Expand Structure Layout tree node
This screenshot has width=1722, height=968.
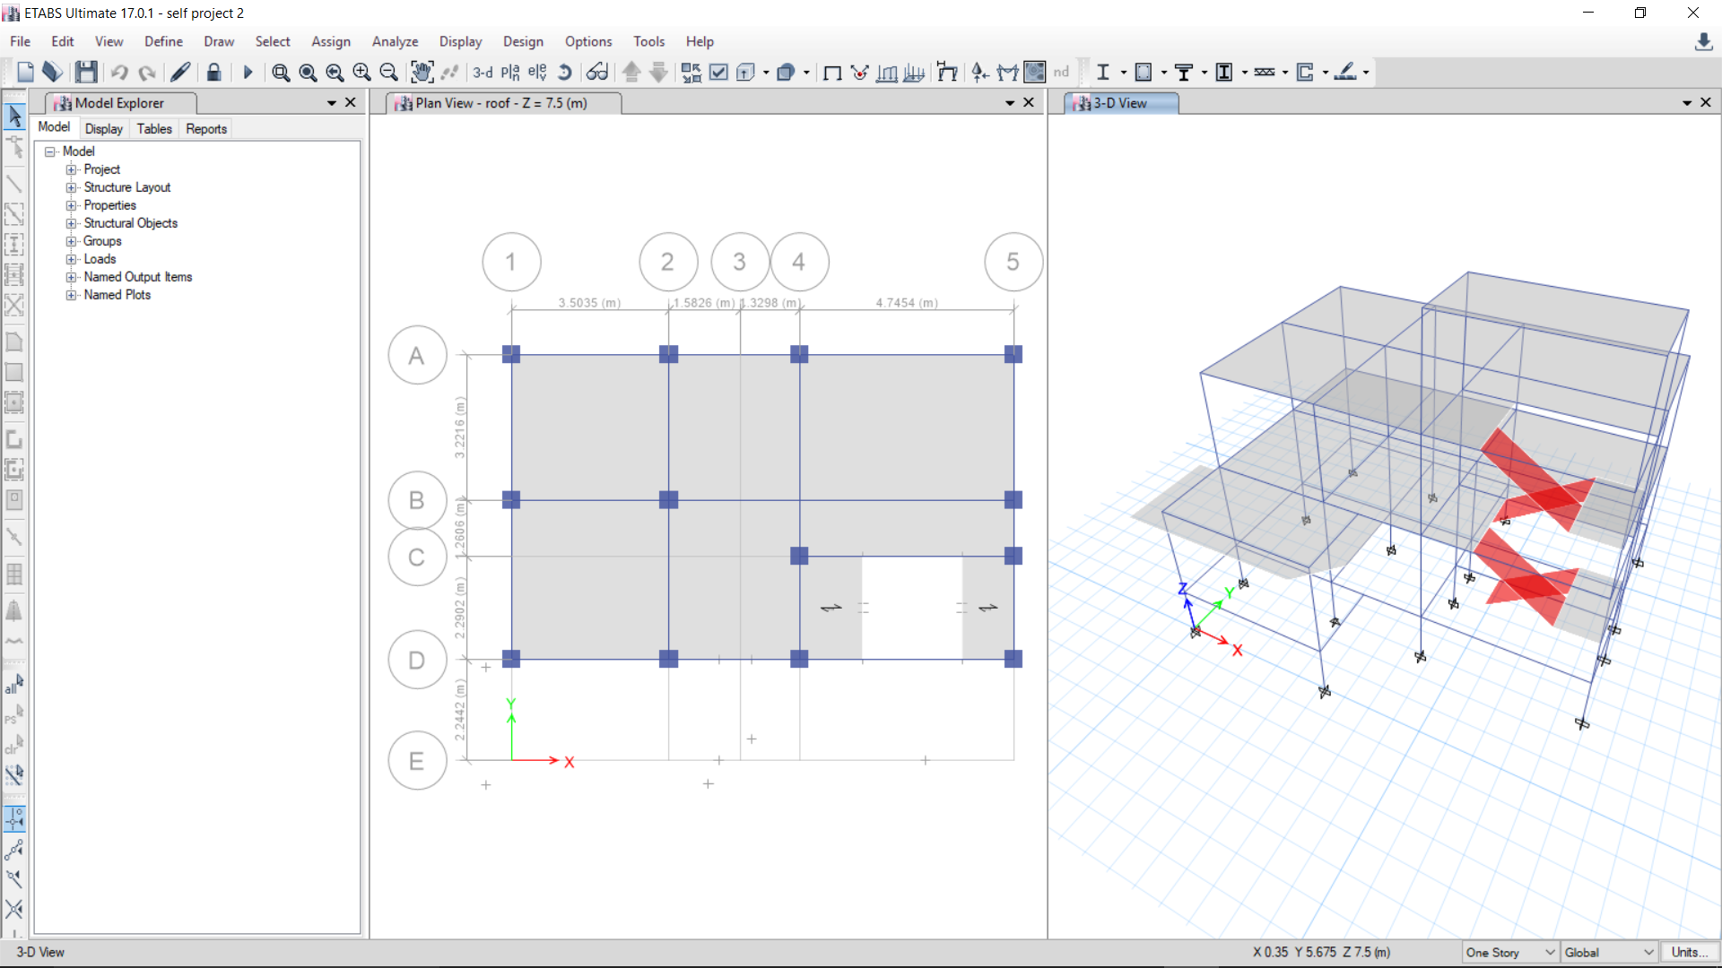[x=71, y=187]
